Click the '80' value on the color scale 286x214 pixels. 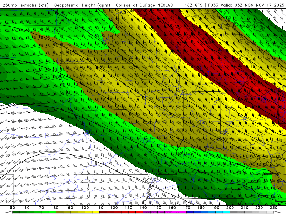(x=56, y=208)
